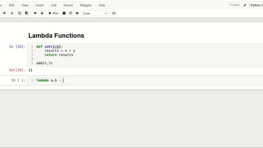Open the View menu
Viewport: 263px width, 148px height.
coord(25,5)
